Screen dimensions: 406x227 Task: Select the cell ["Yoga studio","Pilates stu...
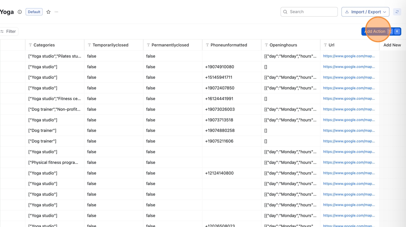[55, 56]
